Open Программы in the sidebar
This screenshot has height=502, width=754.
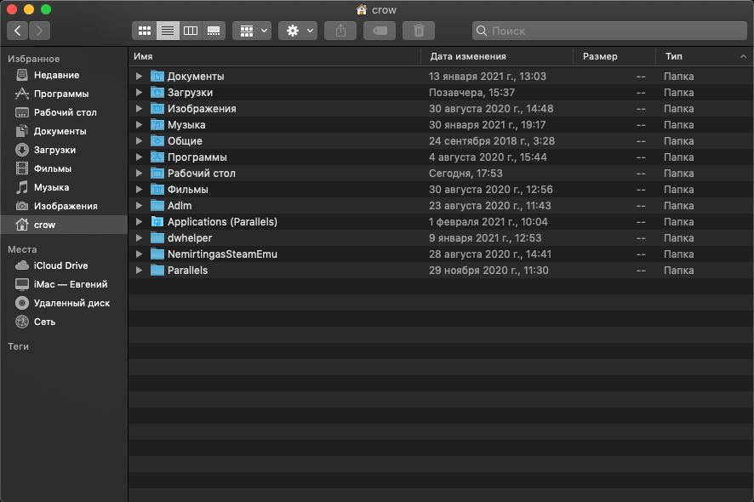64,94
